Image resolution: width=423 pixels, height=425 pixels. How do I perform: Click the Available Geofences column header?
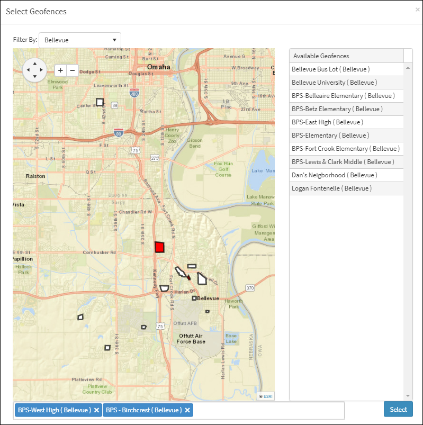pos(346,56)
